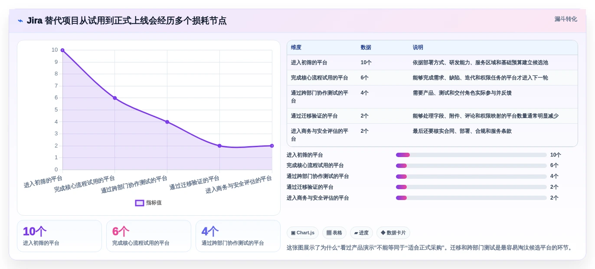Click the 10个 value in the table

click(366, 62)
